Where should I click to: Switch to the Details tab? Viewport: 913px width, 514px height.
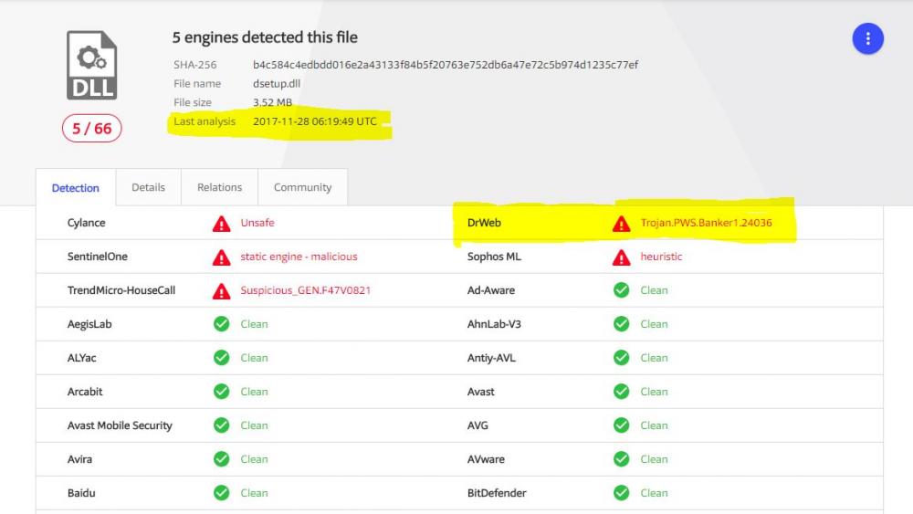(148, 187)
